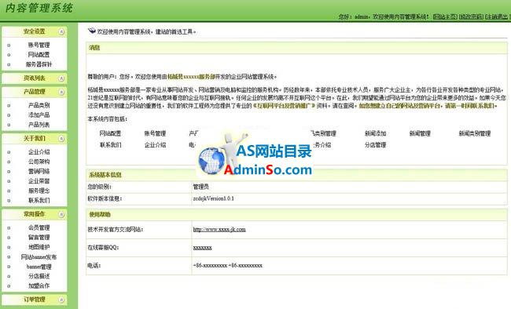This screenshot has height=309, width=511.
Task: Click the online service QQ number link
Action: click(x=202, y=248)
